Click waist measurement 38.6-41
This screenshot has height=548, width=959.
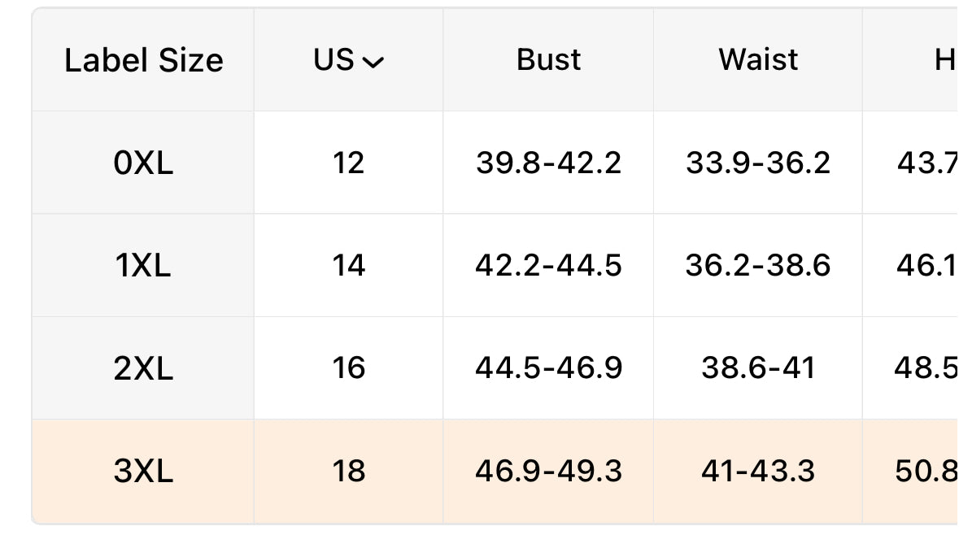(x=758, y=369)
